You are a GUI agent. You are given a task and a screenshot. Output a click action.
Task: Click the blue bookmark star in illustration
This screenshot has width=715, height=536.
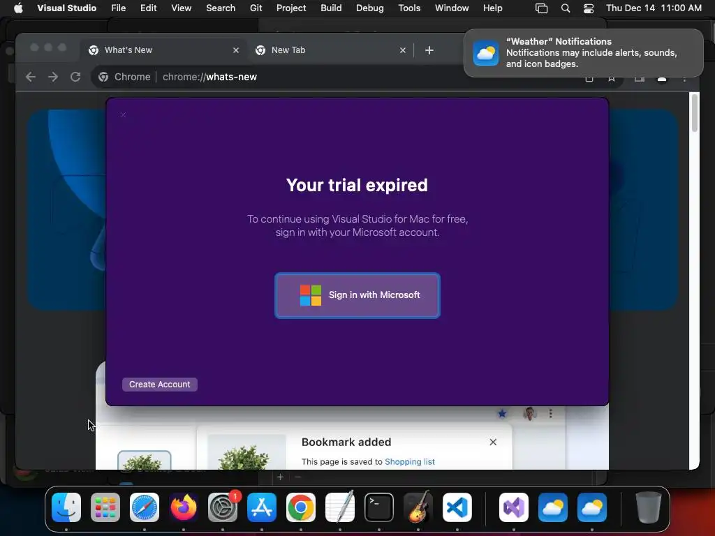point(502,413)
